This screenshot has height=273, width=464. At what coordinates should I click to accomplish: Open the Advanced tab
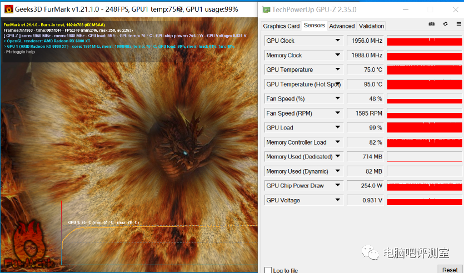click(342, 26)
